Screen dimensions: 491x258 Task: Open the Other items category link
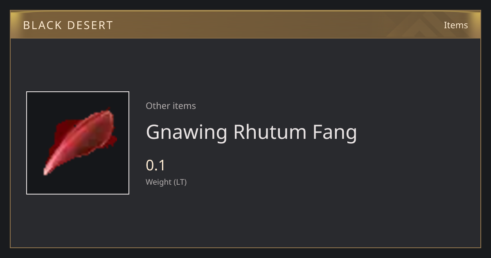(x=171, y=106)
